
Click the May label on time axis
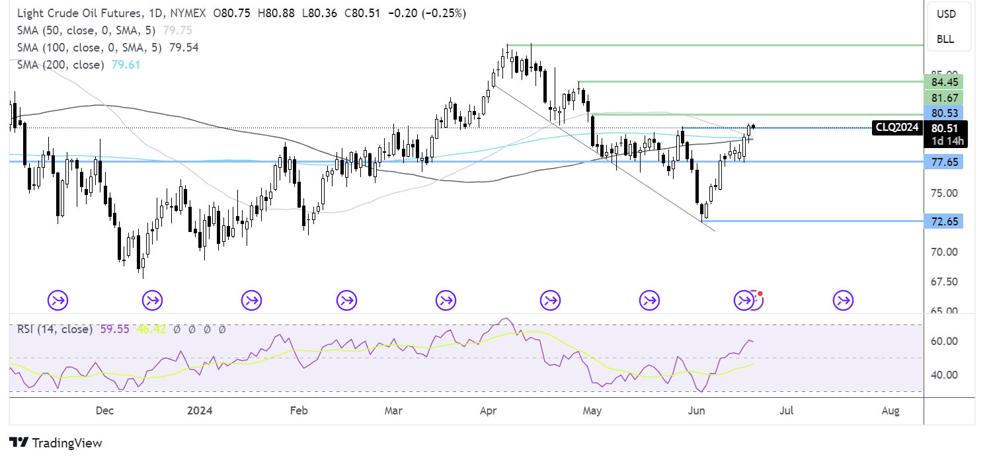592,411
